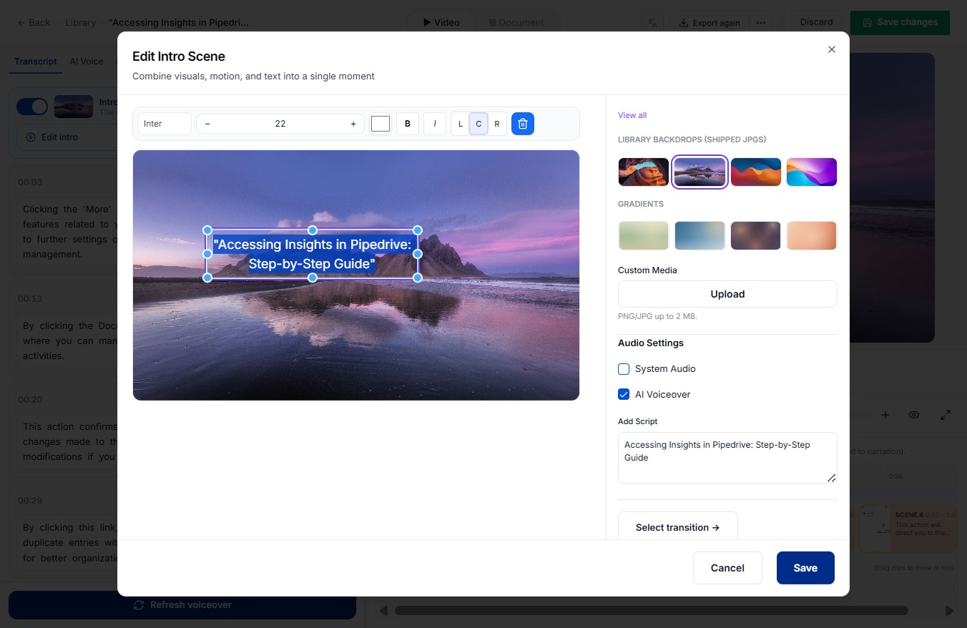Select the colorful abstract purple backdrop thumbnail

pyautogui.click(x=812, y=172)
